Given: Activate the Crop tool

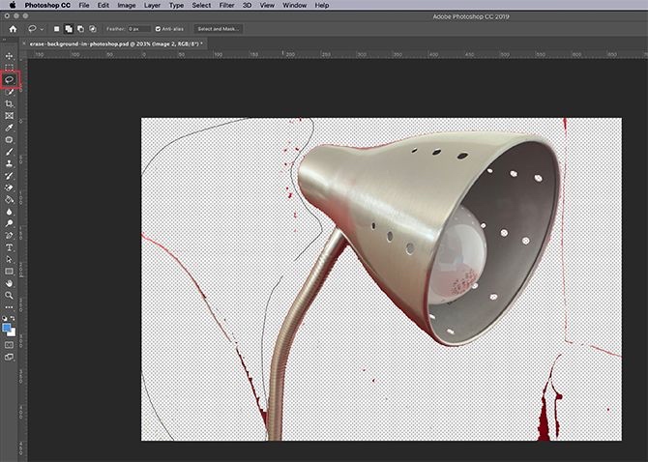Looking at the screenshot, I should coord(10,103).
